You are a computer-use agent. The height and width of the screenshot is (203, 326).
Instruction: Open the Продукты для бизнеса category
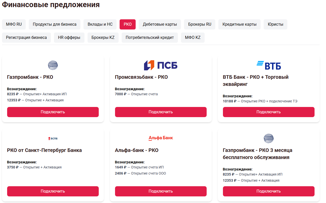(54, 24)
